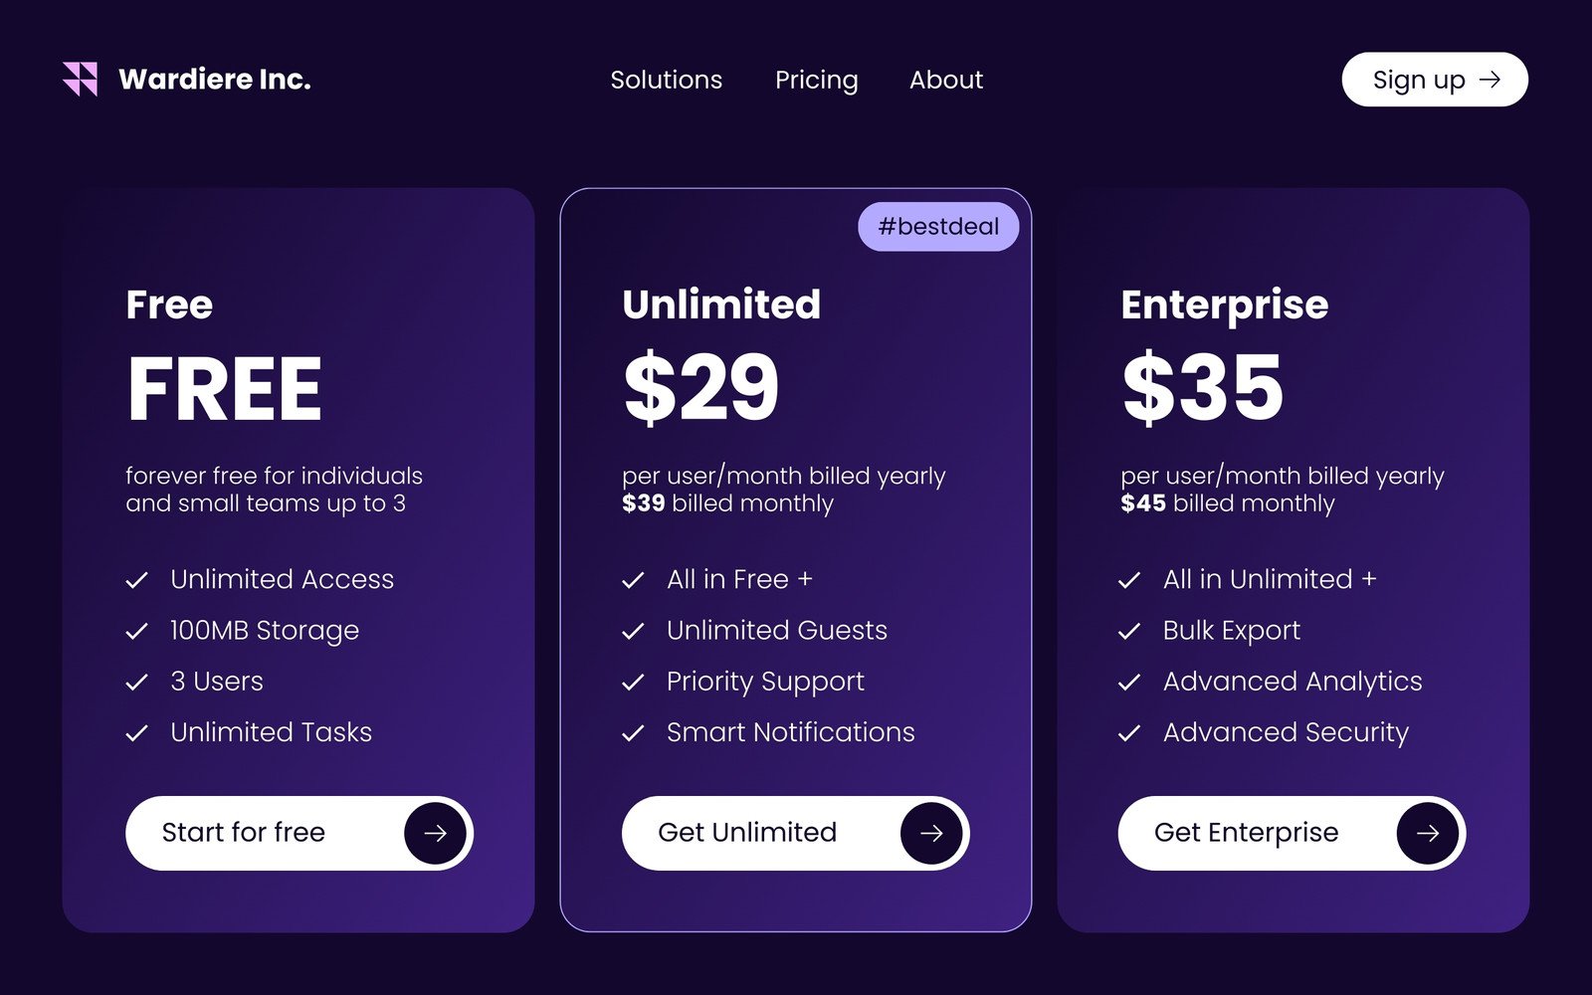The image size is (1592, 995).
Task: Click the #bestdeal badge
Action: (937, 226)
